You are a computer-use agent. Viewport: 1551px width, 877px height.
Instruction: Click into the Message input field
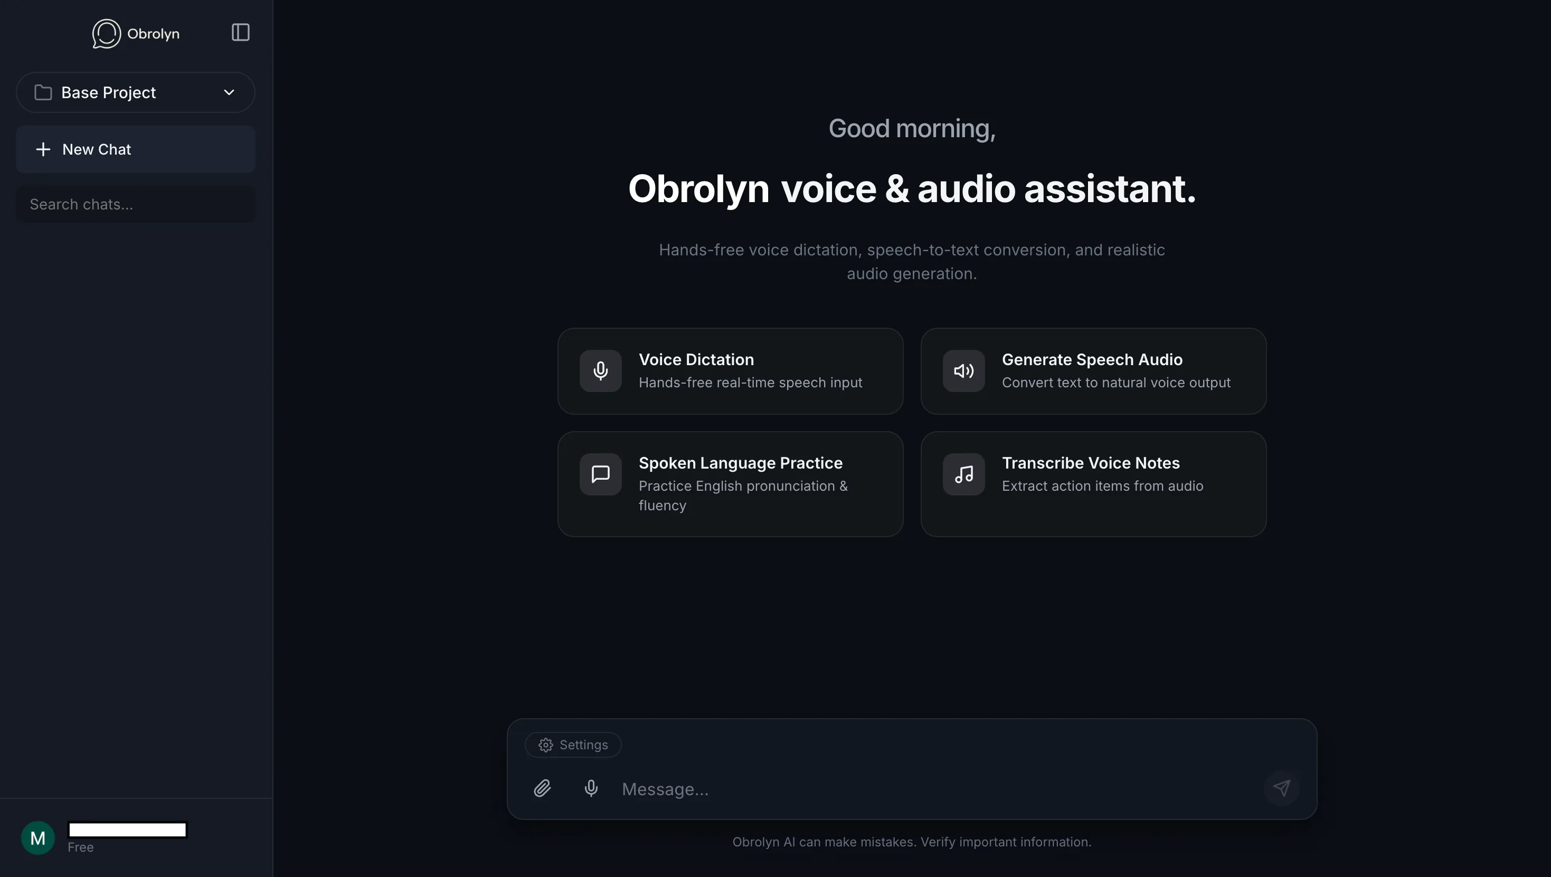click(x=937, y=789)
